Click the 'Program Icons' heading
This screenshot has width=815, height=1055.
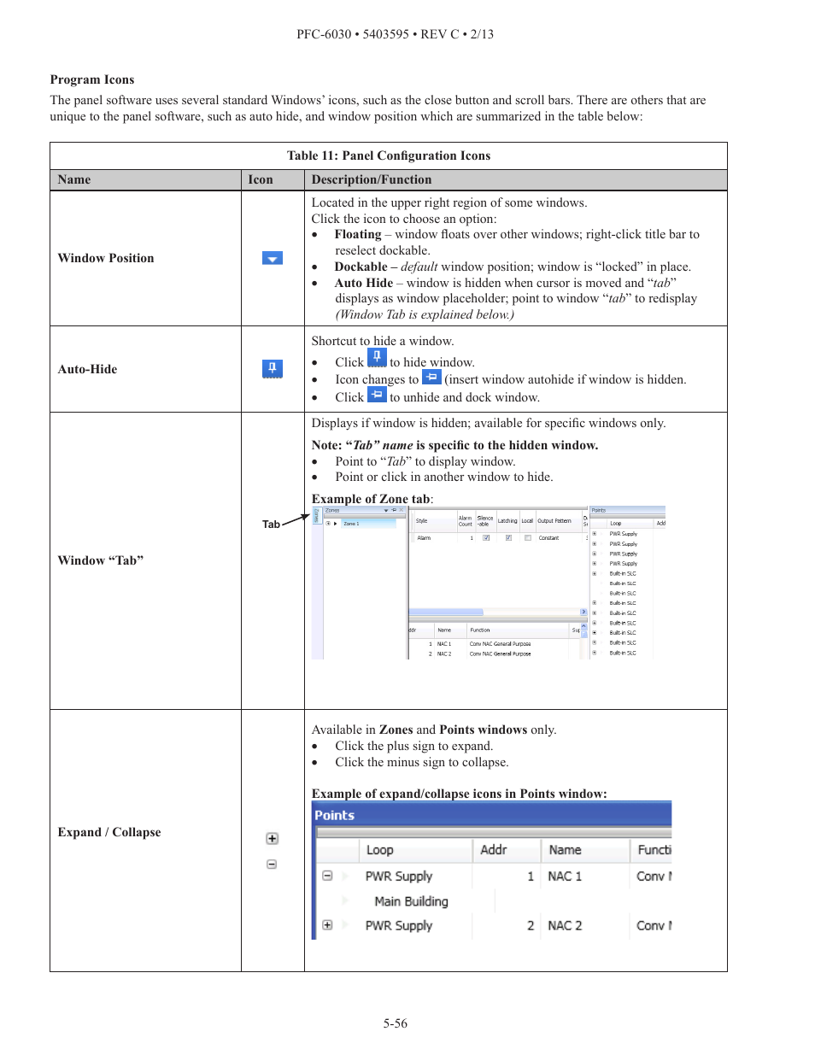point(92,79)
